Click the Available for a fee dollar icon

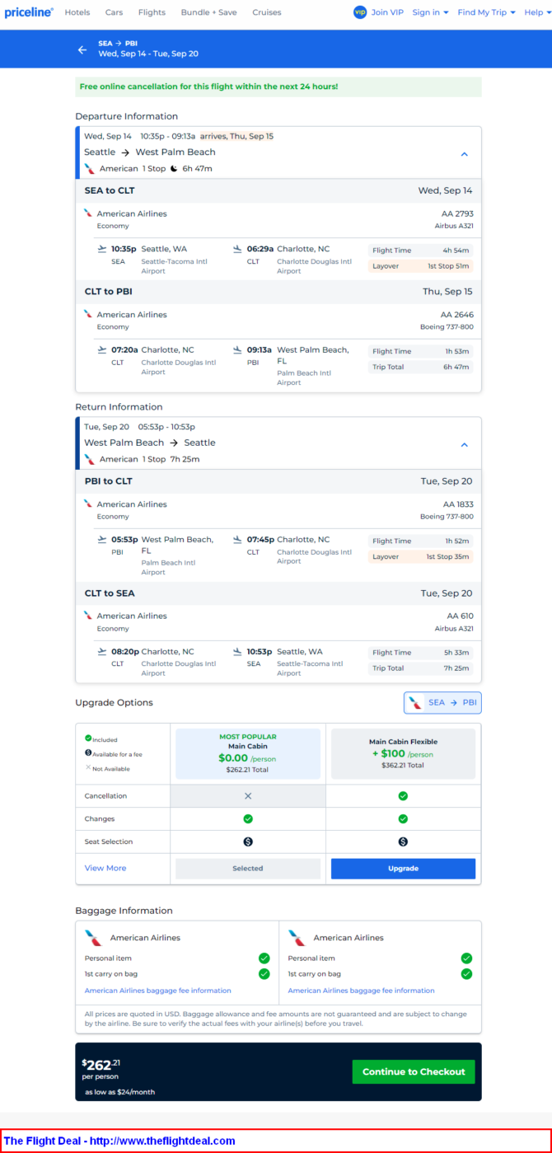coord(88,752)
